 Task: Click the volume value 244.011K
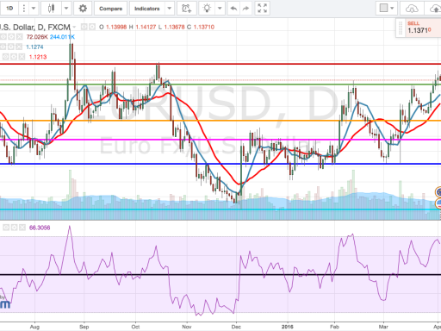(62, 37)
